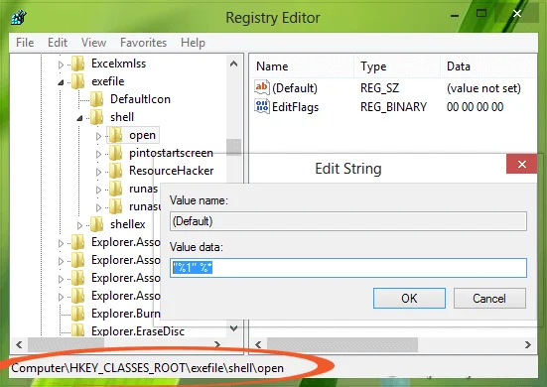The width and height of the screenshot is (547, 387).
Task: Click the shellex folder icon
Action: (96, 224)
